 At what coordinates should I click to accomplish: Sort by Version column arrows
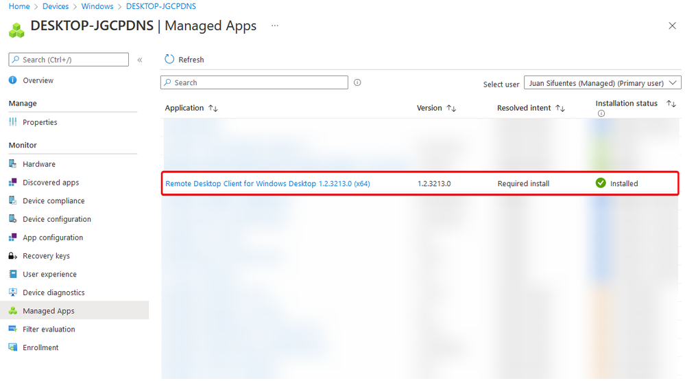[x=451, y=108]
